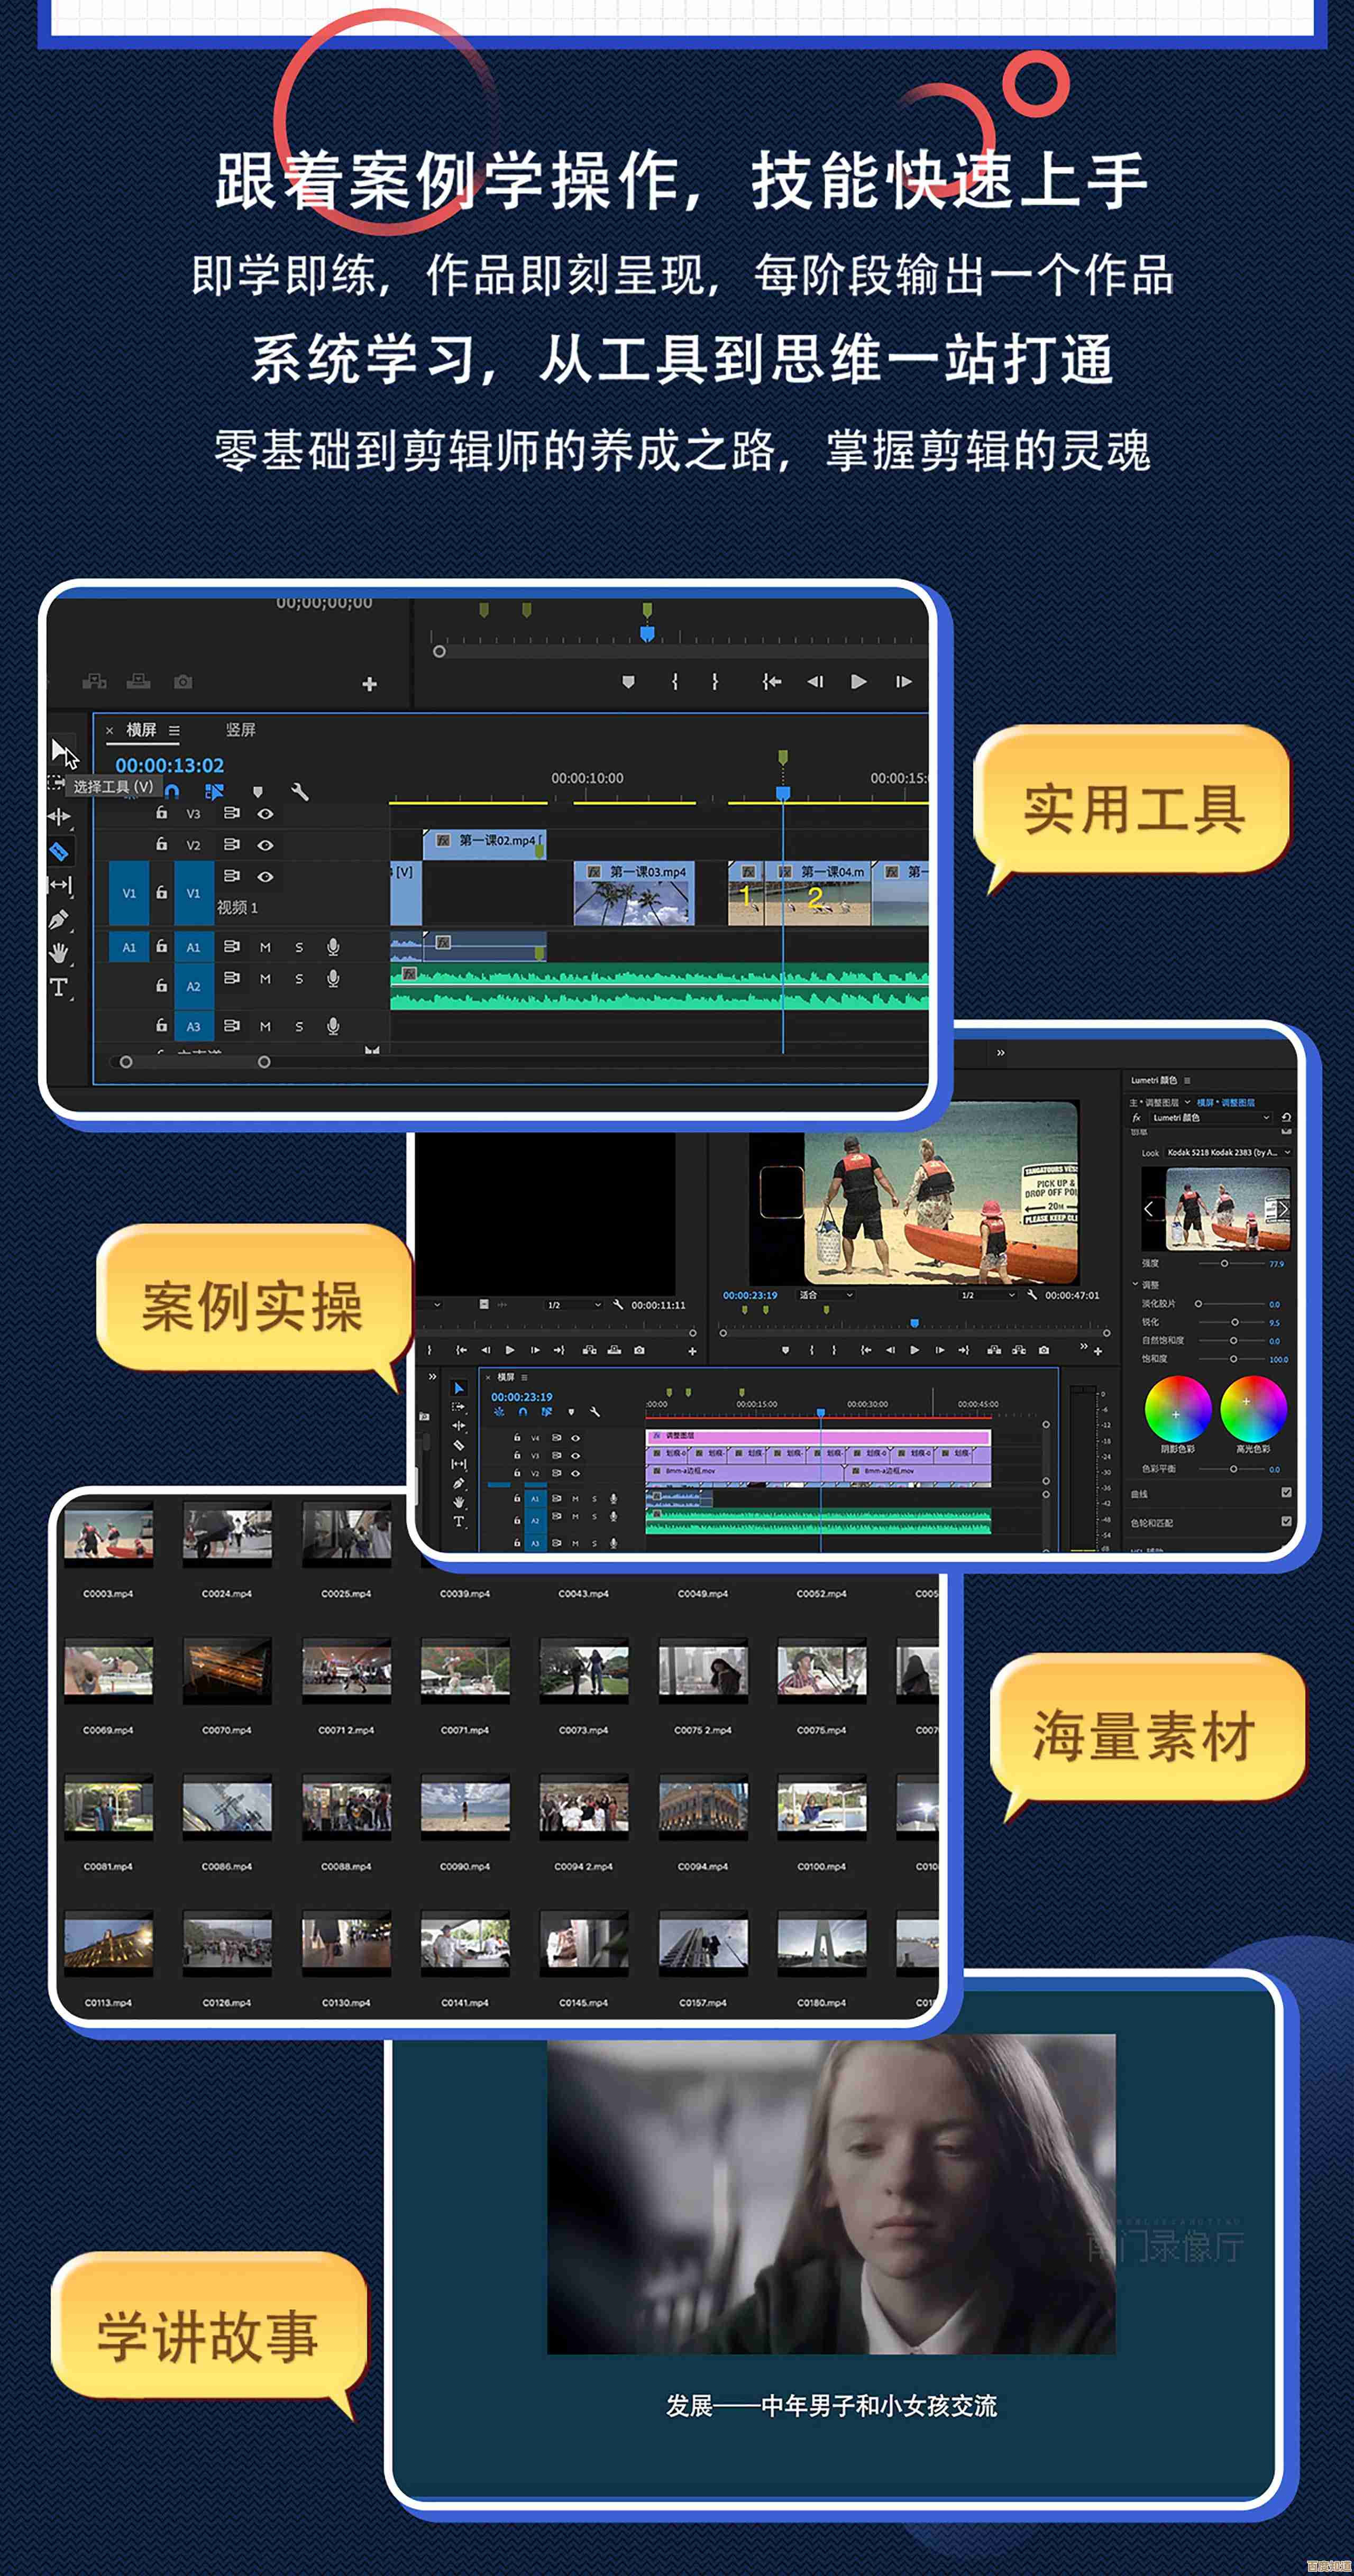Open button editor plus in top monitor
The height and width of the screenshot is (2576, 1354).
click(369, 684)
